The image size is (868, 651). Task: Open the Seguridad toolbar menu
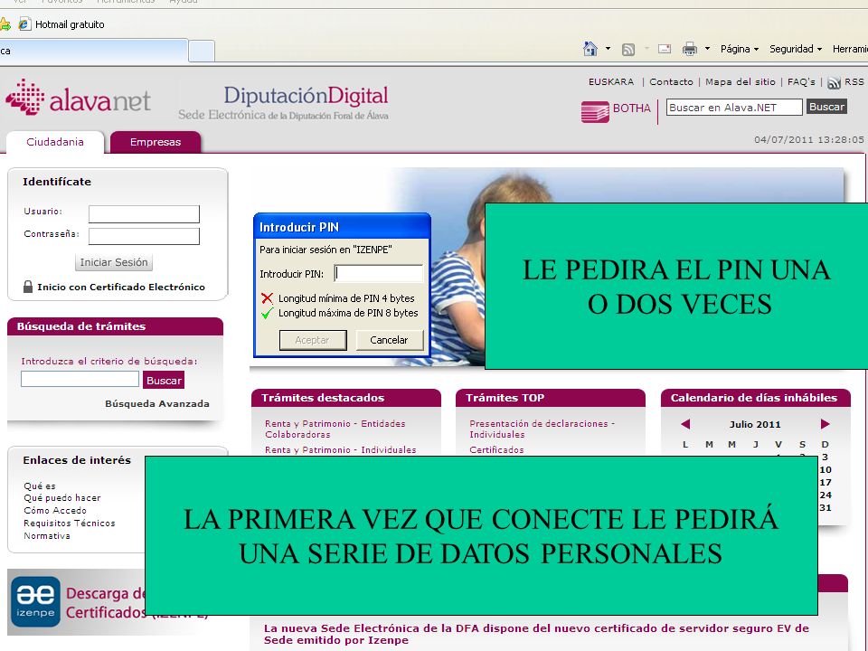click(x=796, y=49)
